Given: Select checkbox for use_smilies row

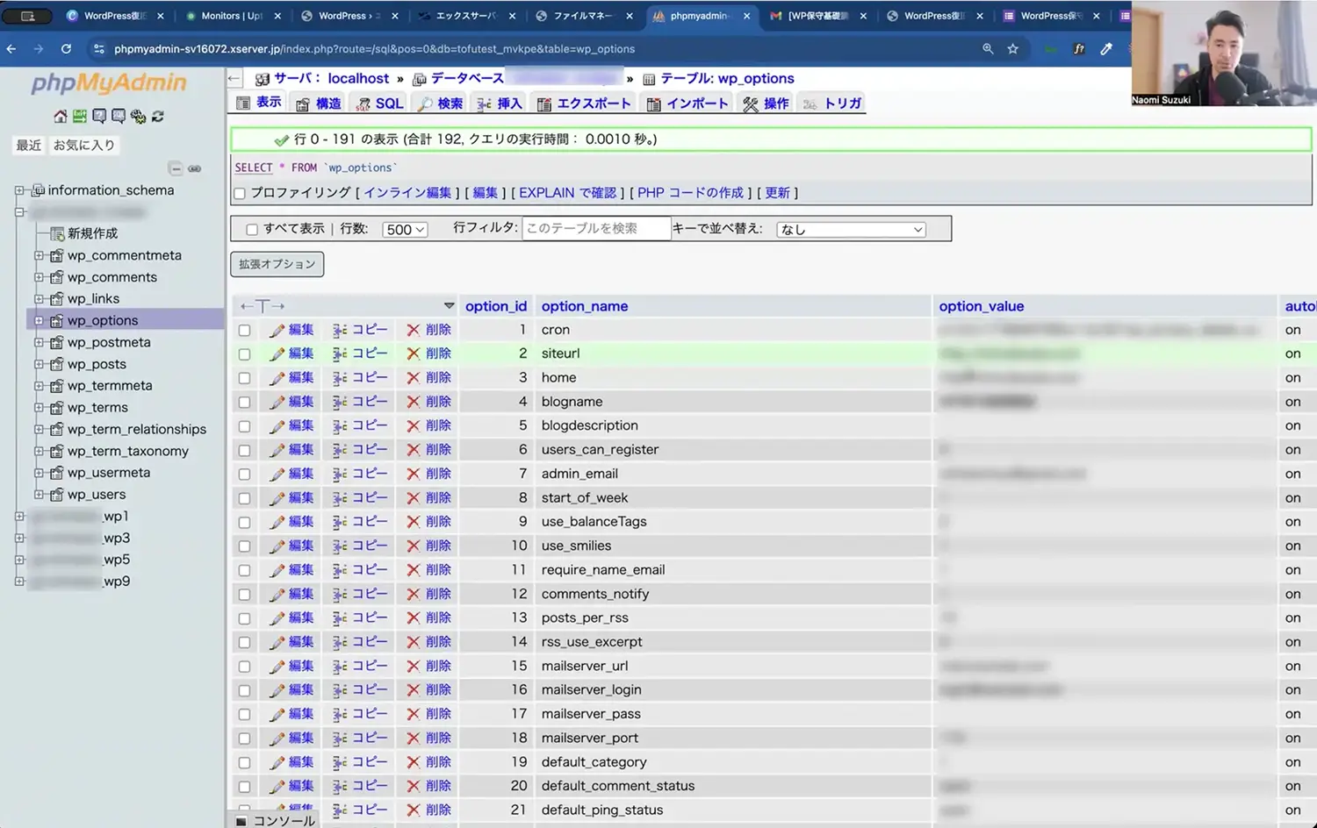Looking at the screenshot, I should tap(245, 546).
